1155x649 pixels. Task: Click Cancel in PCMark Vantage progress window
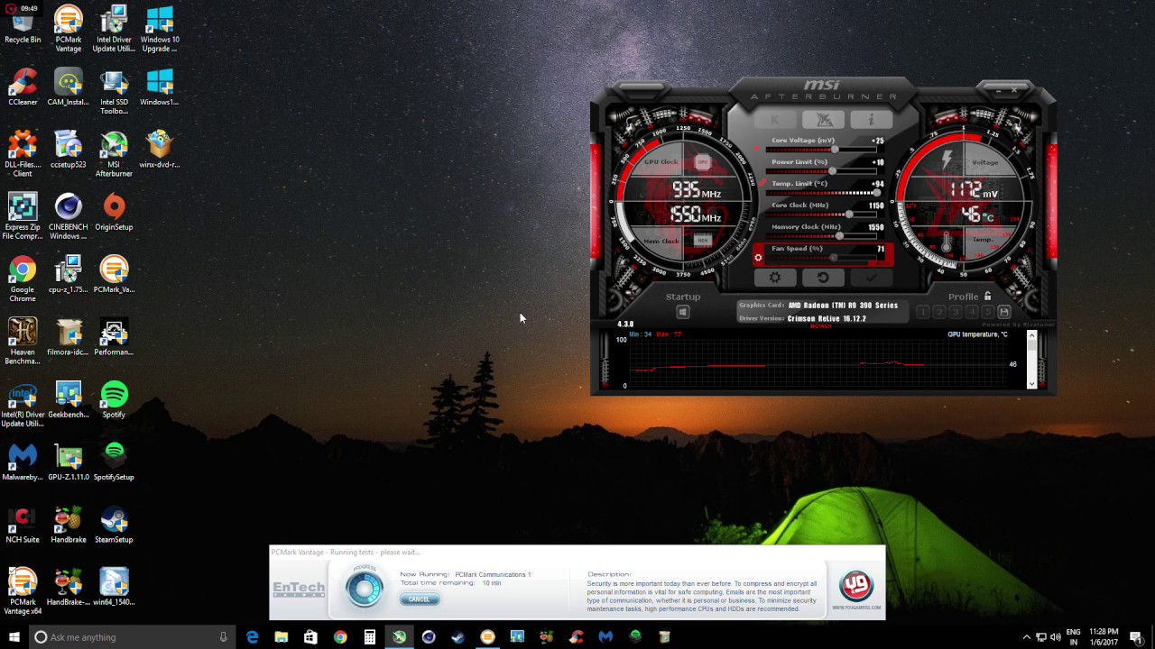(419, 599)
